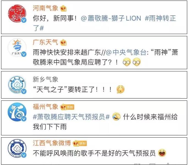The height and width of the screenshot is (165, 188).
Task: Click the 铁粉 badge beside 福州气象
Action: [70, 107]
